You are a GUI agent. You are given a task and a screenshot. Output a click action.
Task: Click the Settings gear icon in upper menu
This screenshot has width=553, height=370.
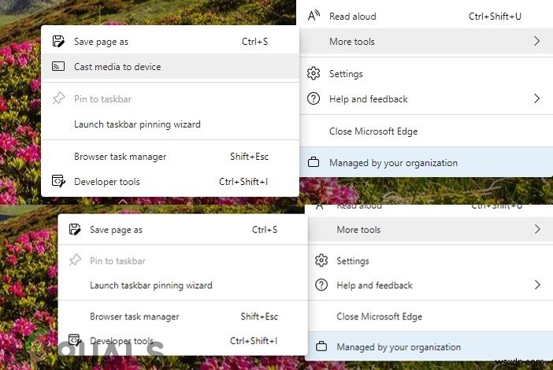pyautogui.click(x=314, y=74)
